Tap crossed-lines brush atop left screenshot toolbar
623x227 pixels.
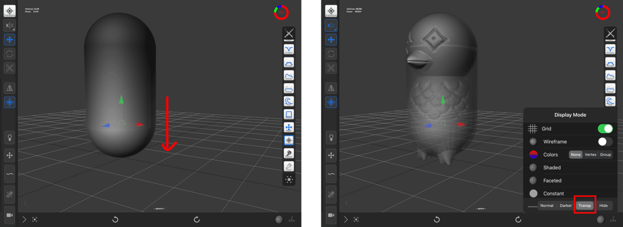coord(289,34)
